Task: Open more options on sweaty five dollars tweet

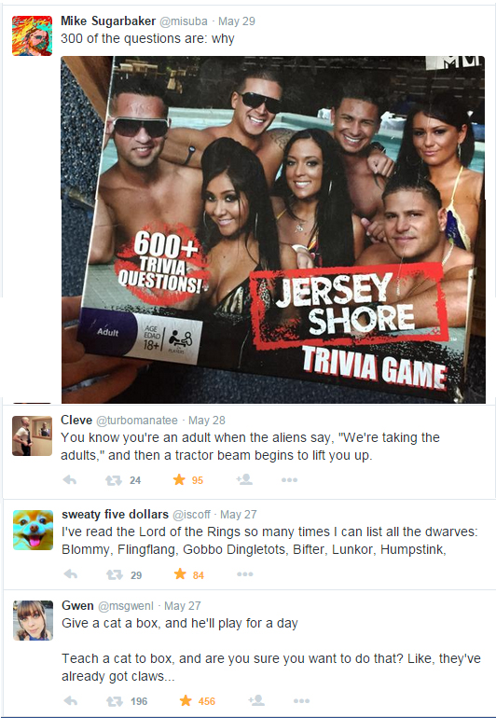Action: pyautogui.click(x=245, y=574)
